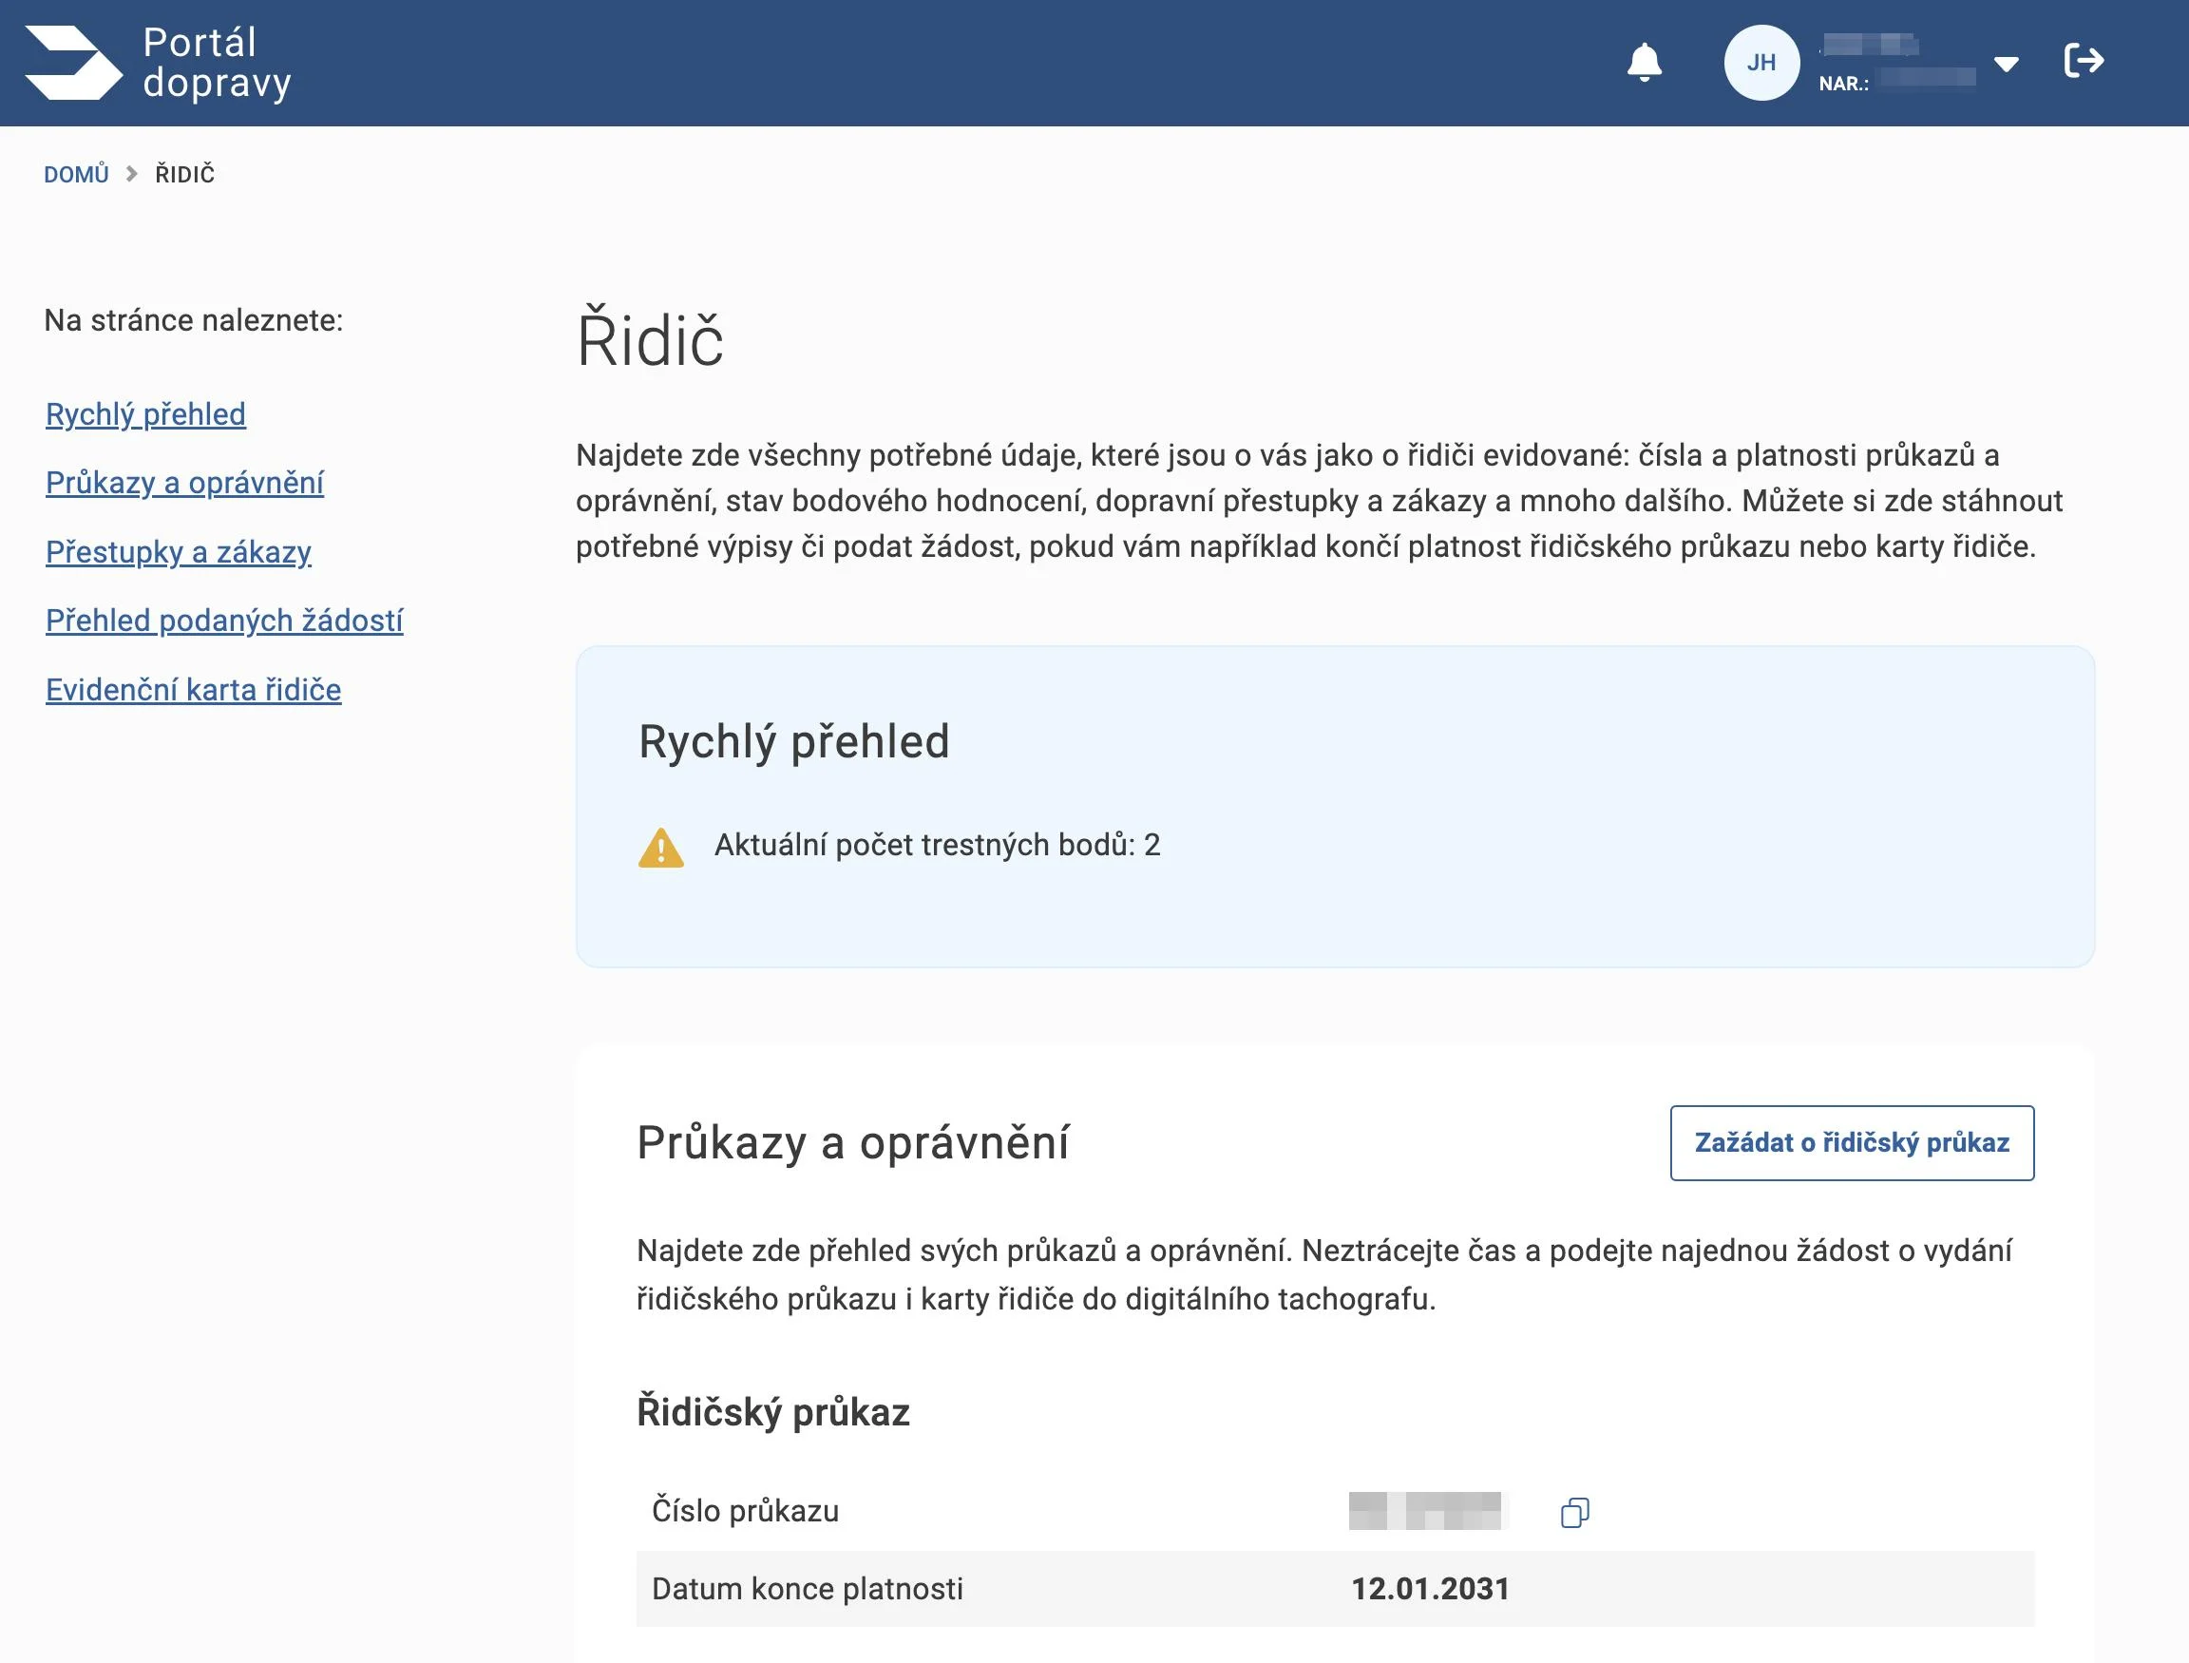Click the expiry date 12.01.2031
Image resolution: width=2189 pixels, height=1663 pixels.
tap(1430, 1589)
